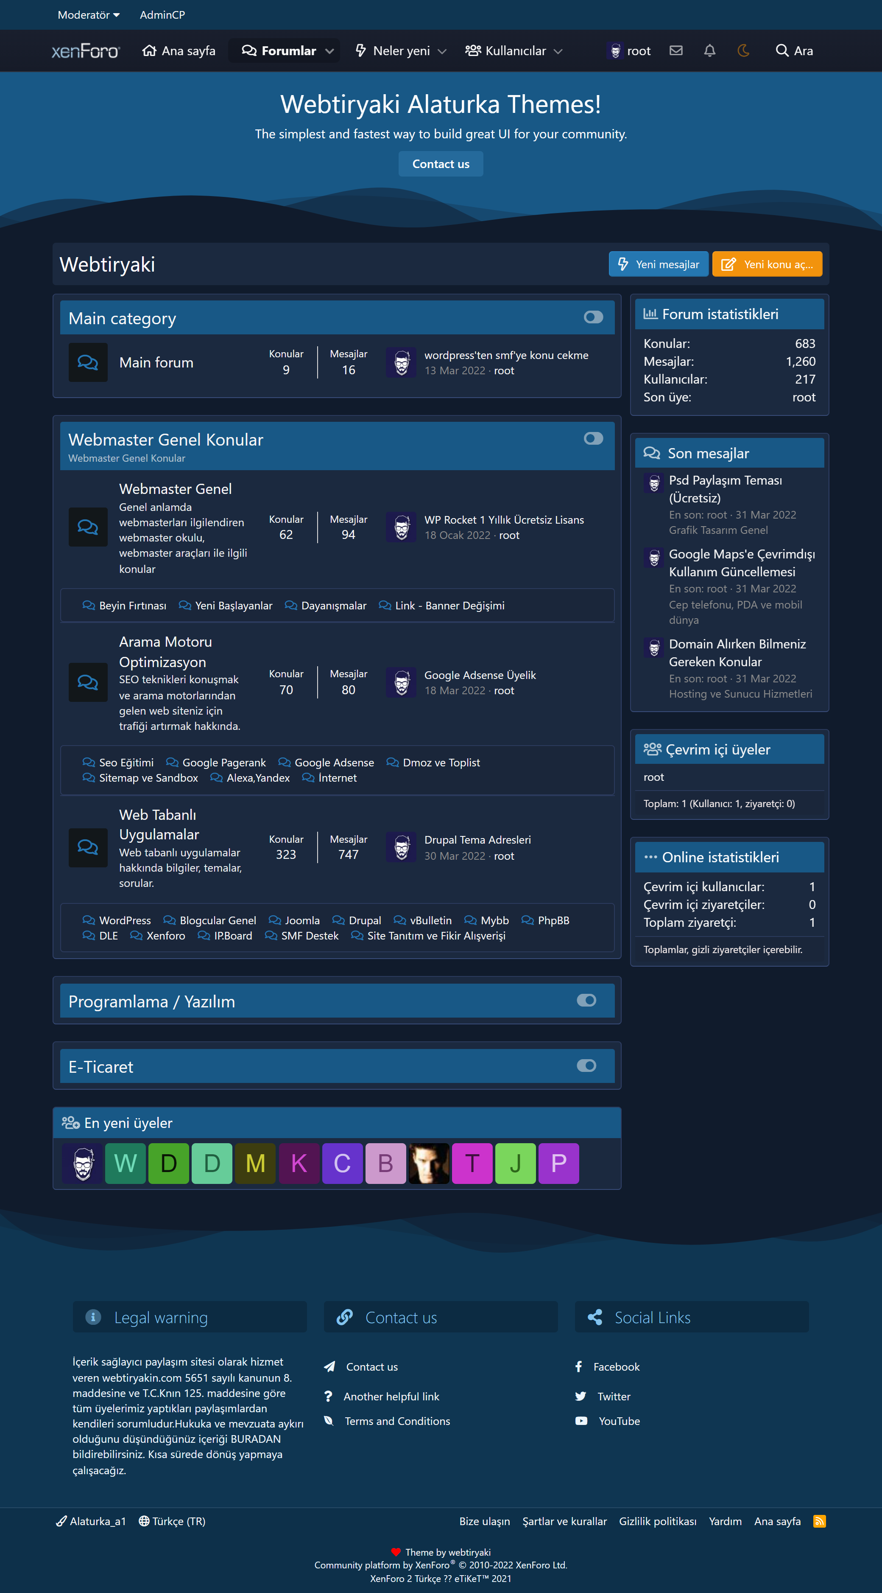Open the search by clicking the magnifier icon
882x1593 pixels.
(x=782, y=50)
